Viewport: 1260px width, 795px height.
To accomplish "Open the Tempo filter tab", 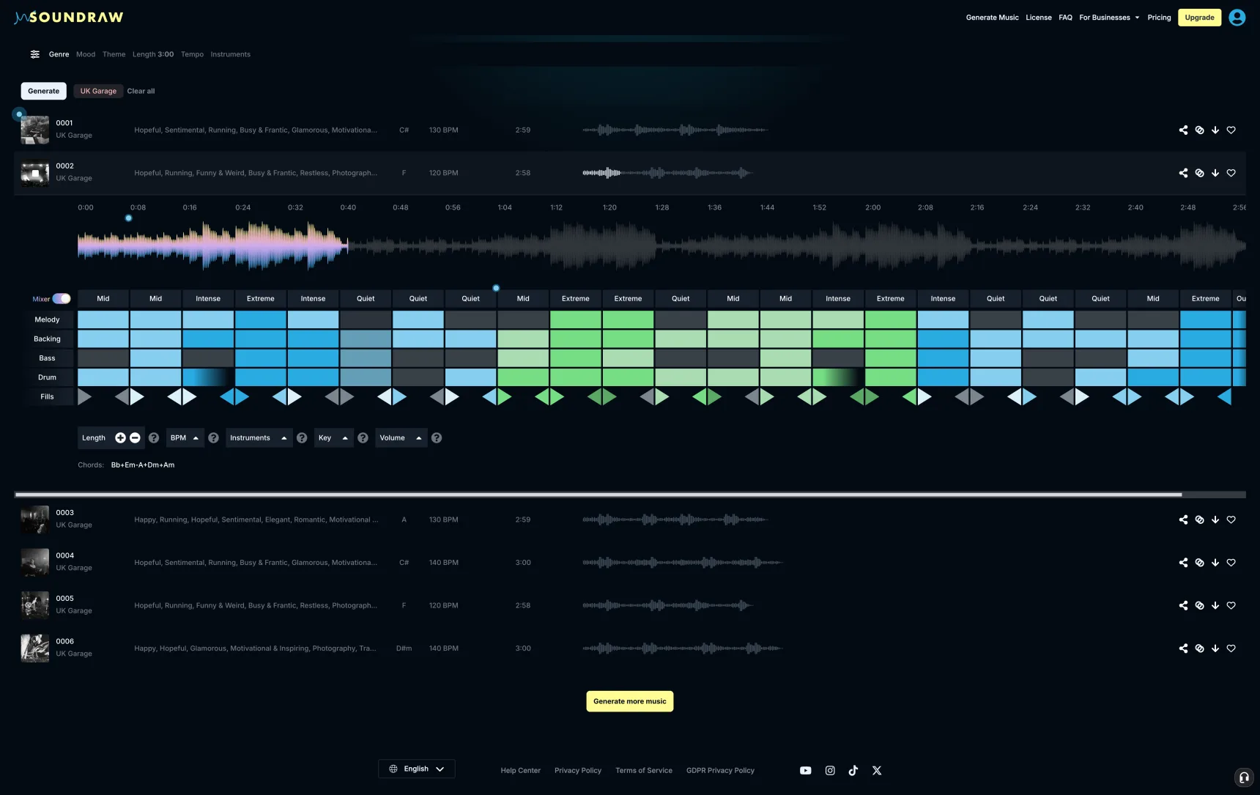I will (x=192, y=54).
